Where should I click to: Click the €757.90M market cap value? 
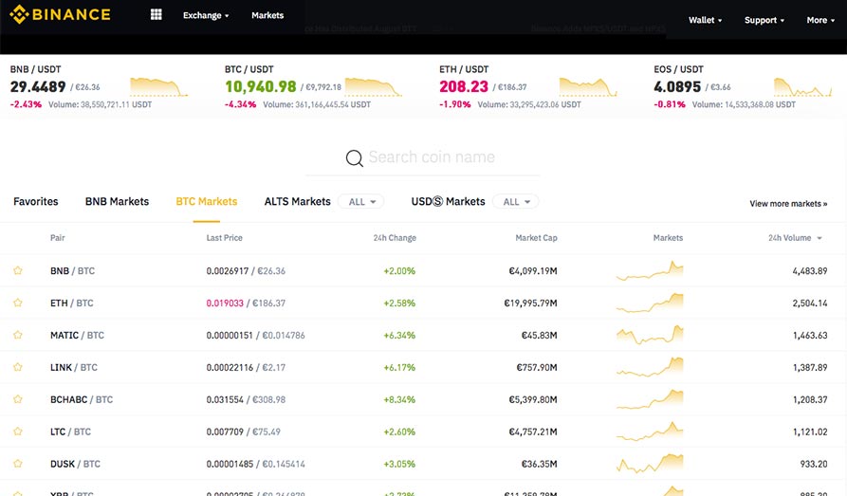(537, 367)
